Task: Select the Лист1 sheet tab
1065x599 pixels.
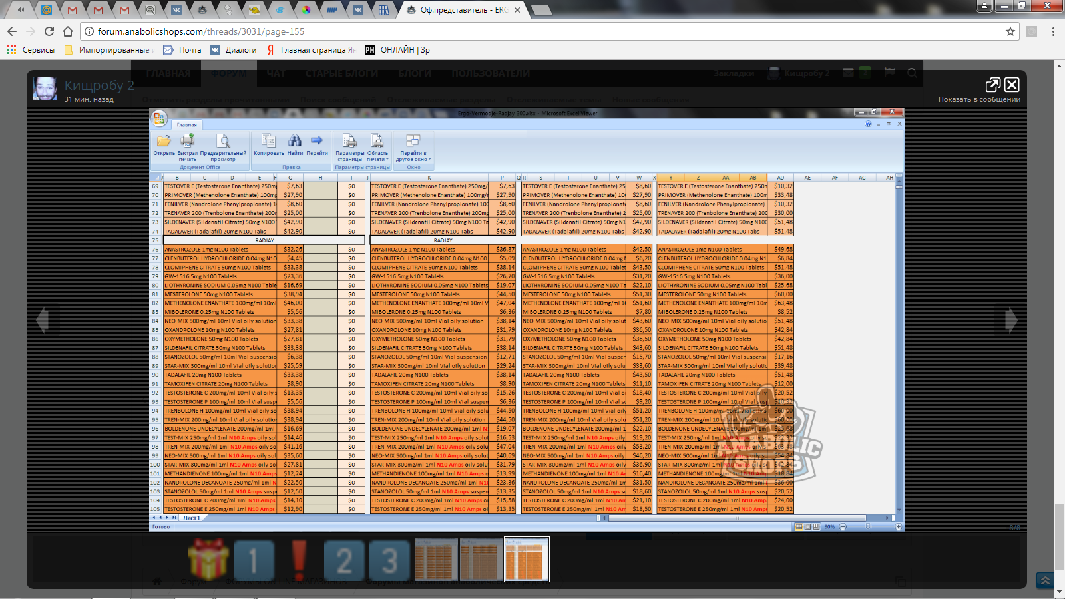Action: (192, 518)
